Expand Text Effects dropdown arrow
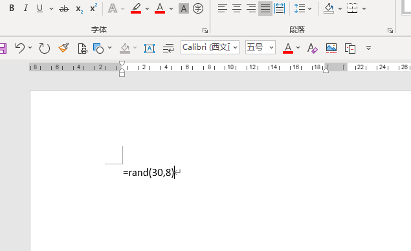The width and height of the screenshot is (411, 251). 123,8
